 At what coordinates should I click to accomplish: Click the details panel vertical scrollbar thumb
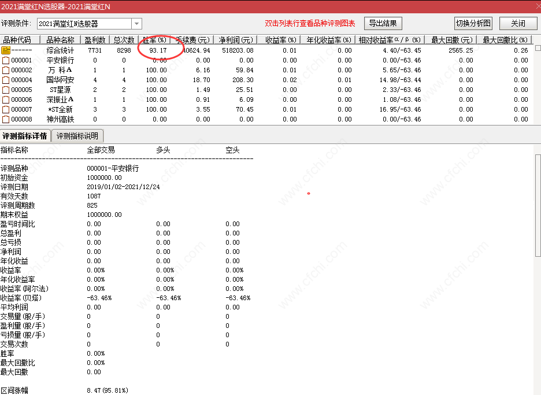click(x=538, y=206)
